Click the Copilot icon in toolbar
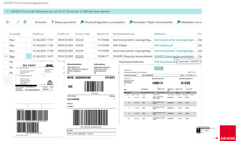 coord(7,22)
